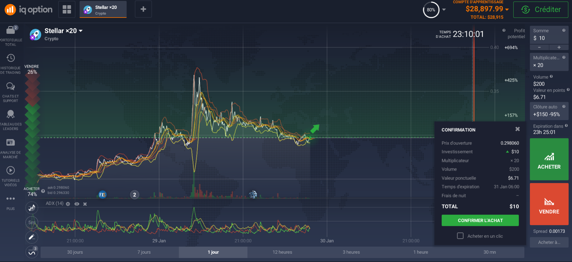The width and height of the screenshot is (572, 262).
Task: Open ADX (14) settings gear
Action: 68,204
